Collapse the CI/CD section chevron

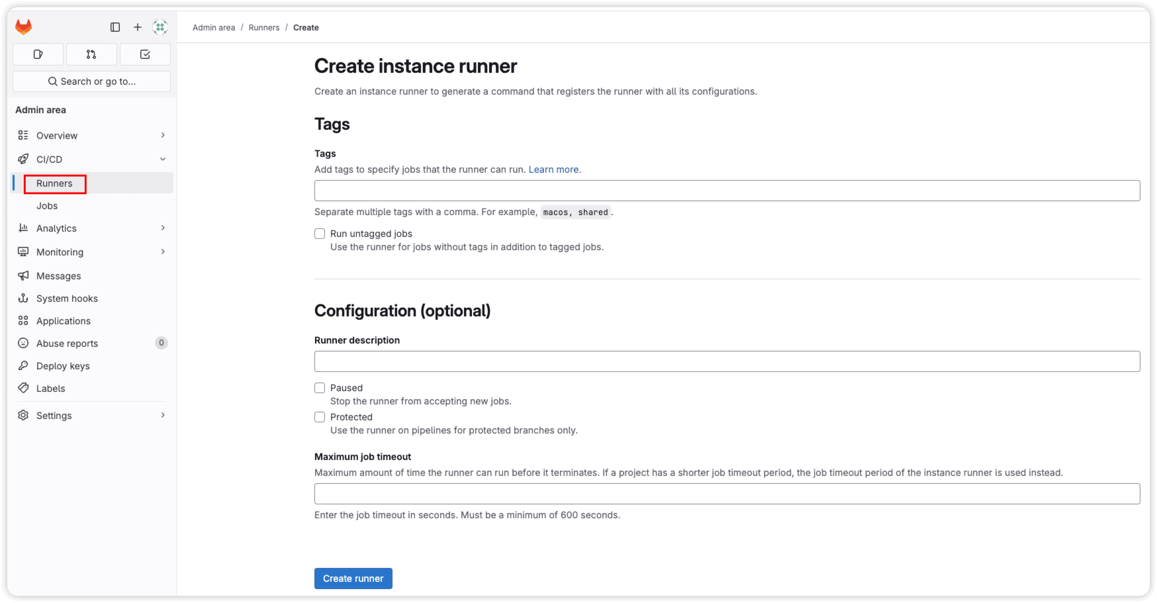point(163,159)
